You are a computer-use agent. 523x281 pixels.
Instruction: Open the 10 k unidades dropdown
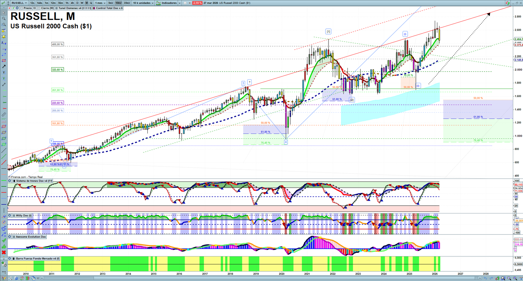(x=143, y=3)
